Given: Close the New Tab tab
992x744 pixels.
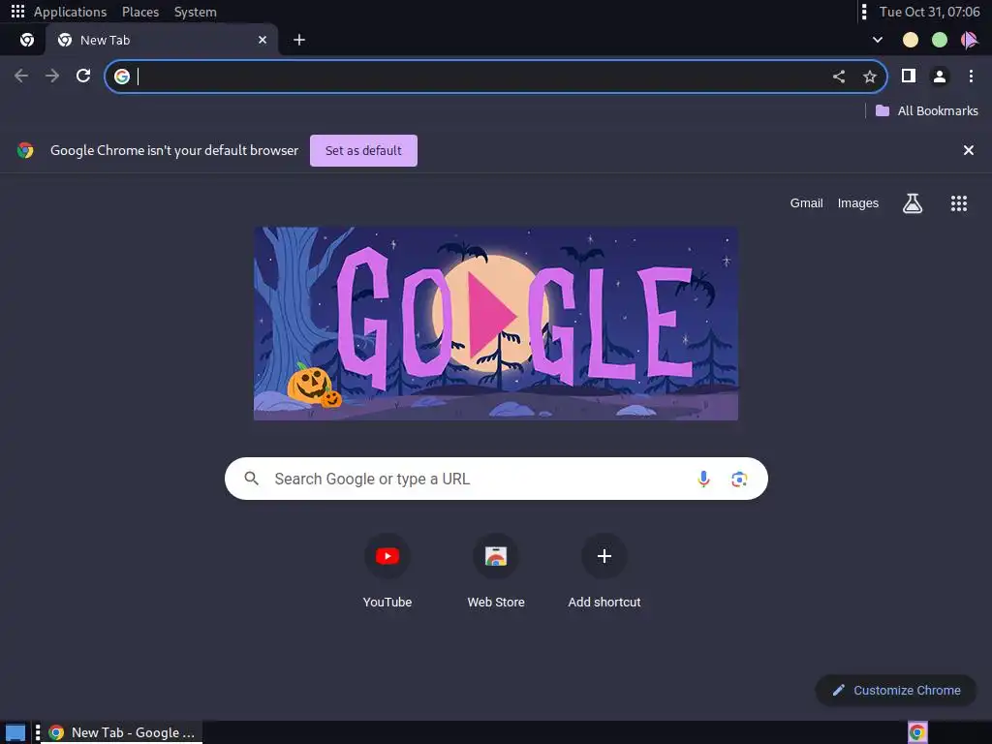Looking at the screenshot, I should pos(263,40).
